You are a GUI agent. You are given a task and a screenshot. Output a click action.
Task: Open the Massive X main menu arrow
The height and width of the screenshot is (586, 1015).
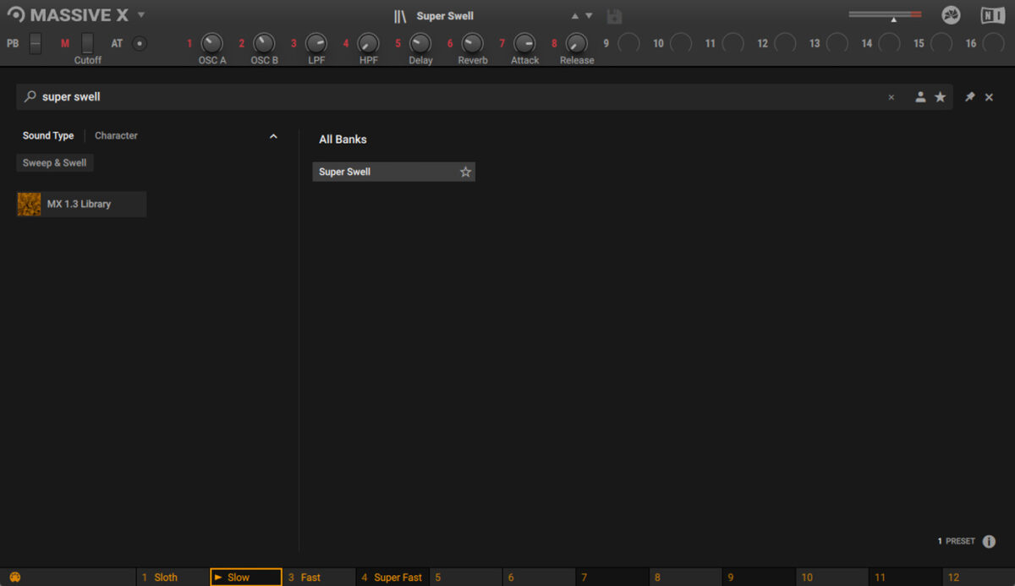pos(141,14)
